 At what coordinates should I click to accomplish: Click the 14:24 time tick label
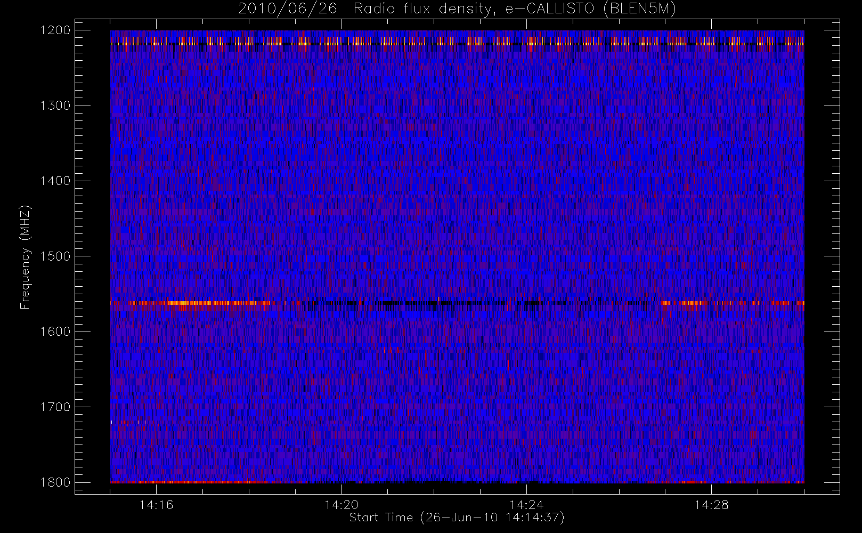pos(526,505)
